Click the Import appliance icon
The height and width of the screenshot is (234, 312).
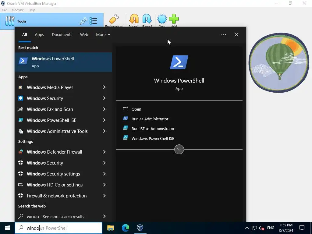click(x=134, y=19)
